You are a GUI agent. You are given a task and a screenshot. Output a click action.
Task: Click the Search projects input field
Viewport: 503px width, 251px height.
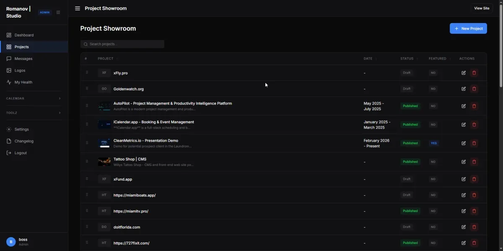point(122,44)
